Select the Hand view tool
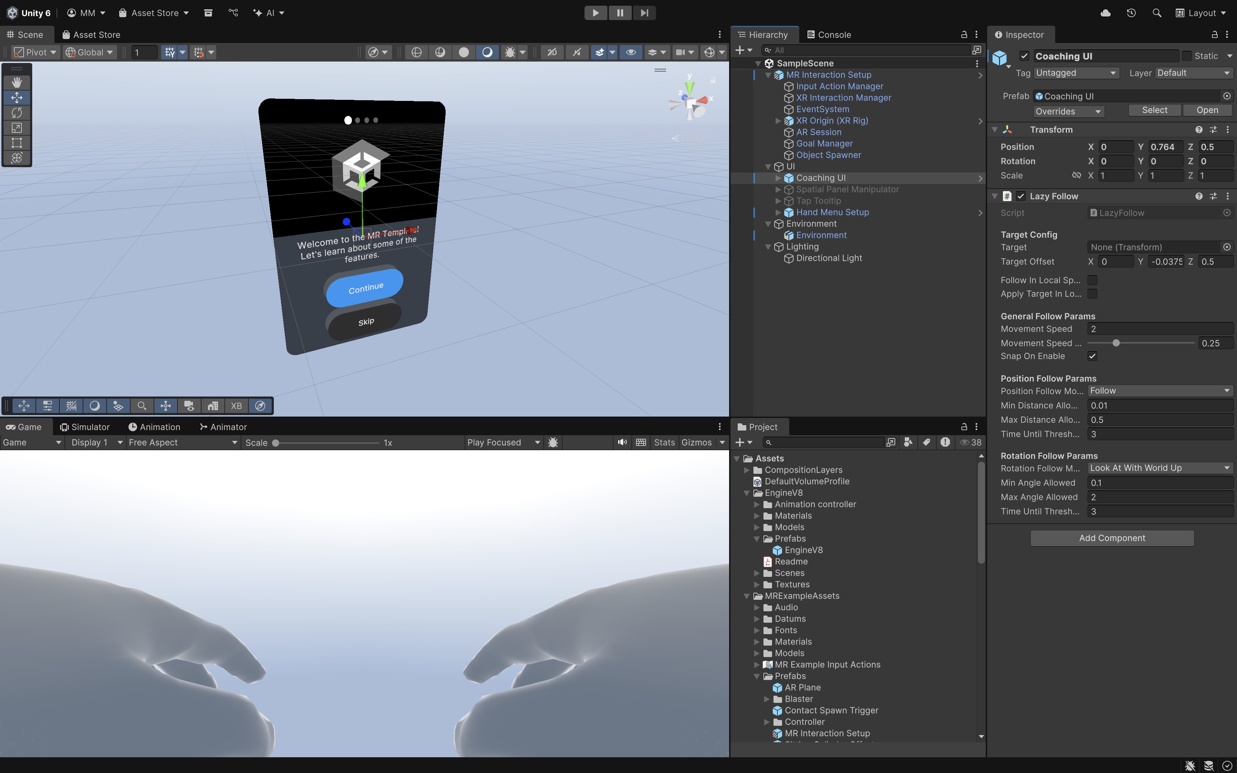The height and width of the screenshot is (773, 1237). [x=16, y=82]
